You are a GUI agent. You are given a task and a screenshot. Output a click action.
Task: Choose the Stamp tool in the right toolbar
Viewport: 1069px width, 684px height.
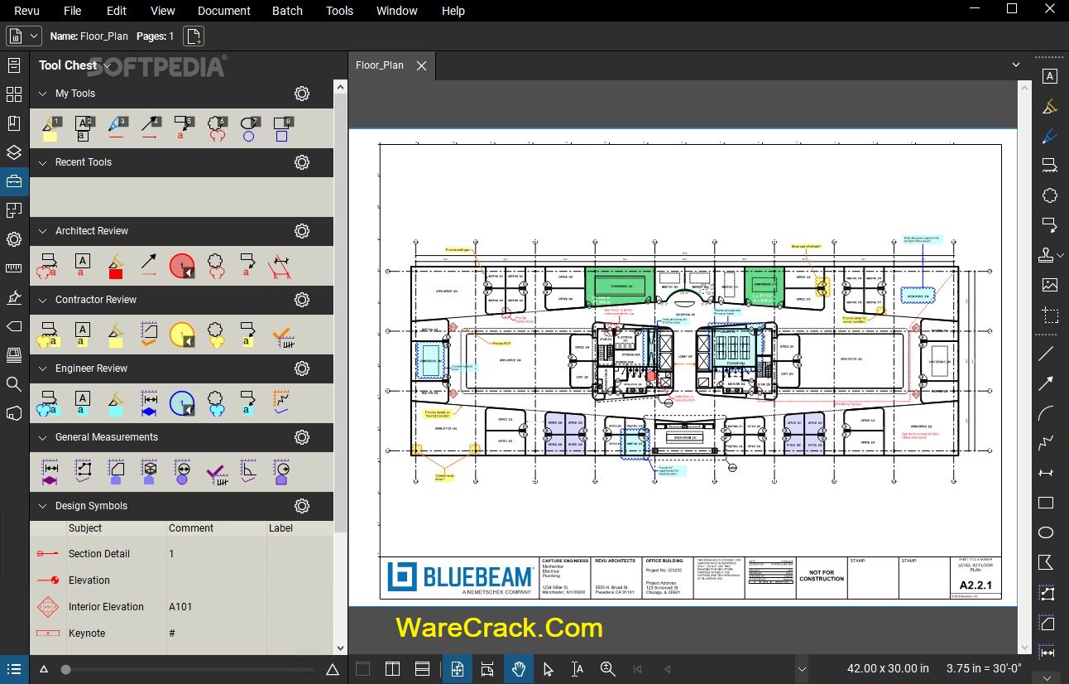1046,255
